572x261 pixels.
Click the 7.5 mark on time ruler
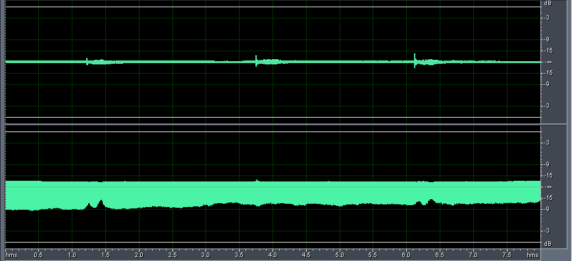coord(507,255)
